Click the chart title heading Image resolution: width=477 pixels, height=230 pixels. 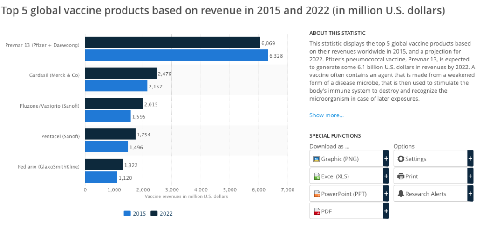pyautogui.click(x=223, y=11)
